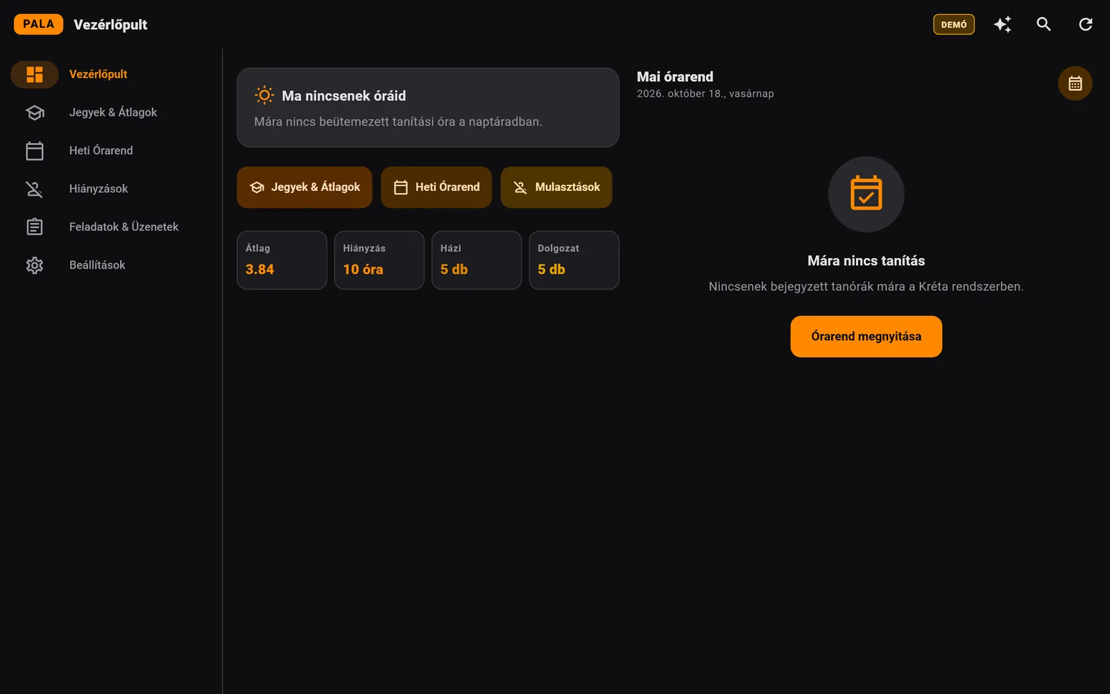Open Jegyek & Átlagok from the sidebar

pyautogui.click(x=113, y=112)
